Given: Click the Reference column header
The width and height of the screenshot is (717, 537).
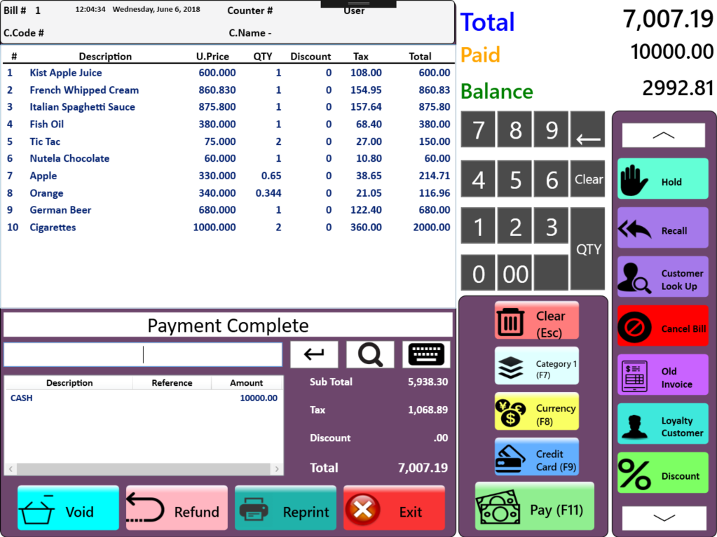Looking at the screenshot, I should (x=172, y=383).
